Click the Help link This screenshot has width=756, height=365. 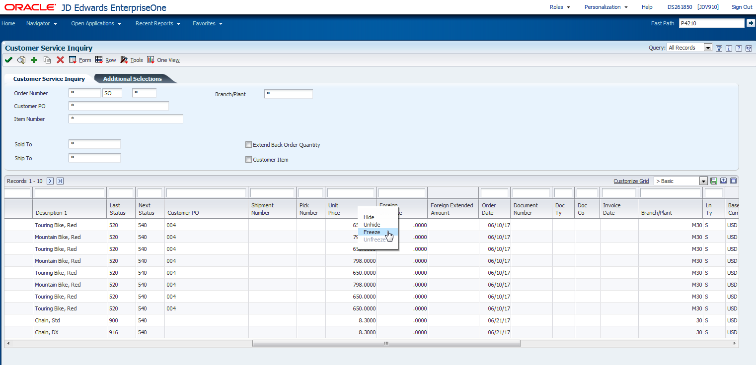pos(647,7)
